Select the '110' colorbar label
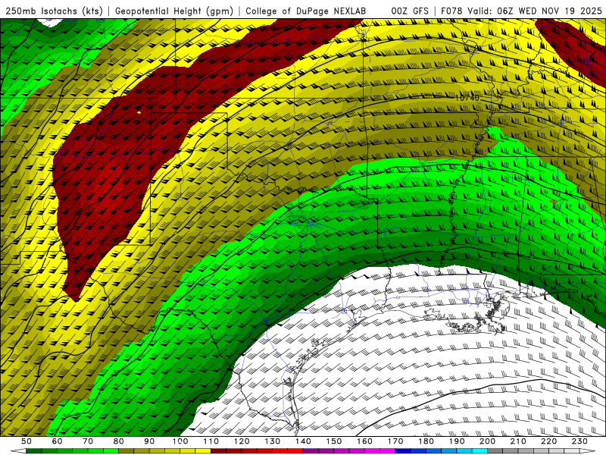The image size is (606, 455). click(x=211, y=441)
